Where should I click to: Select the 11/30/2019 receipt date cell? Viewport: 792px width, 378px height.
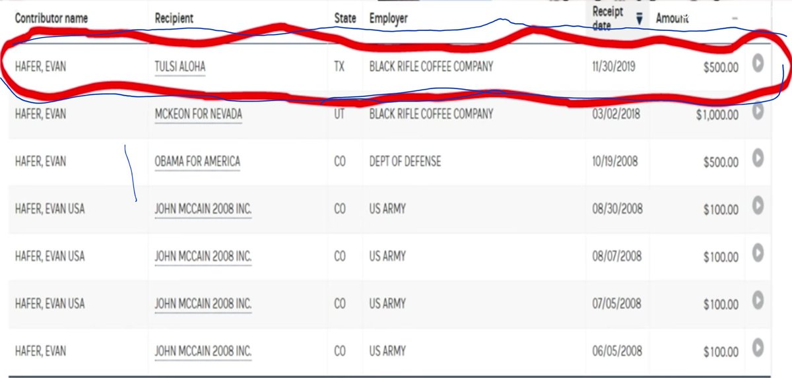coord(614,67)
